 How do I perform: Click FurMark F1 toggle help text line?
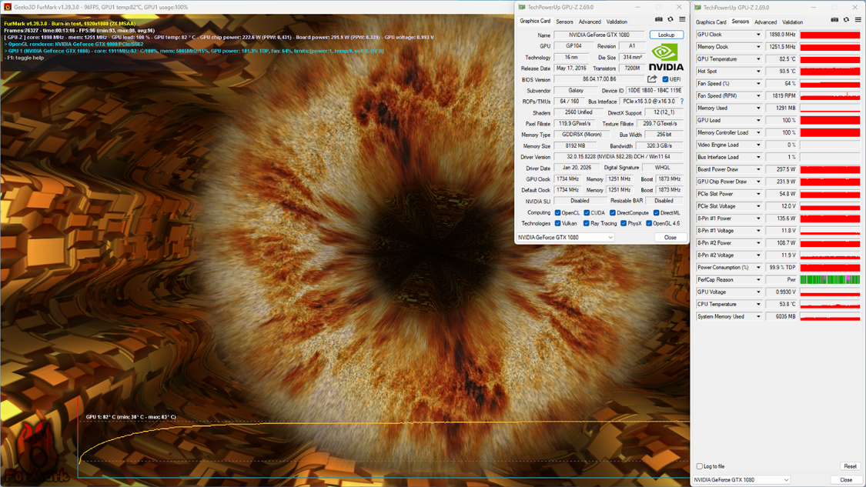pyautogui.click(x=24, y=58)
